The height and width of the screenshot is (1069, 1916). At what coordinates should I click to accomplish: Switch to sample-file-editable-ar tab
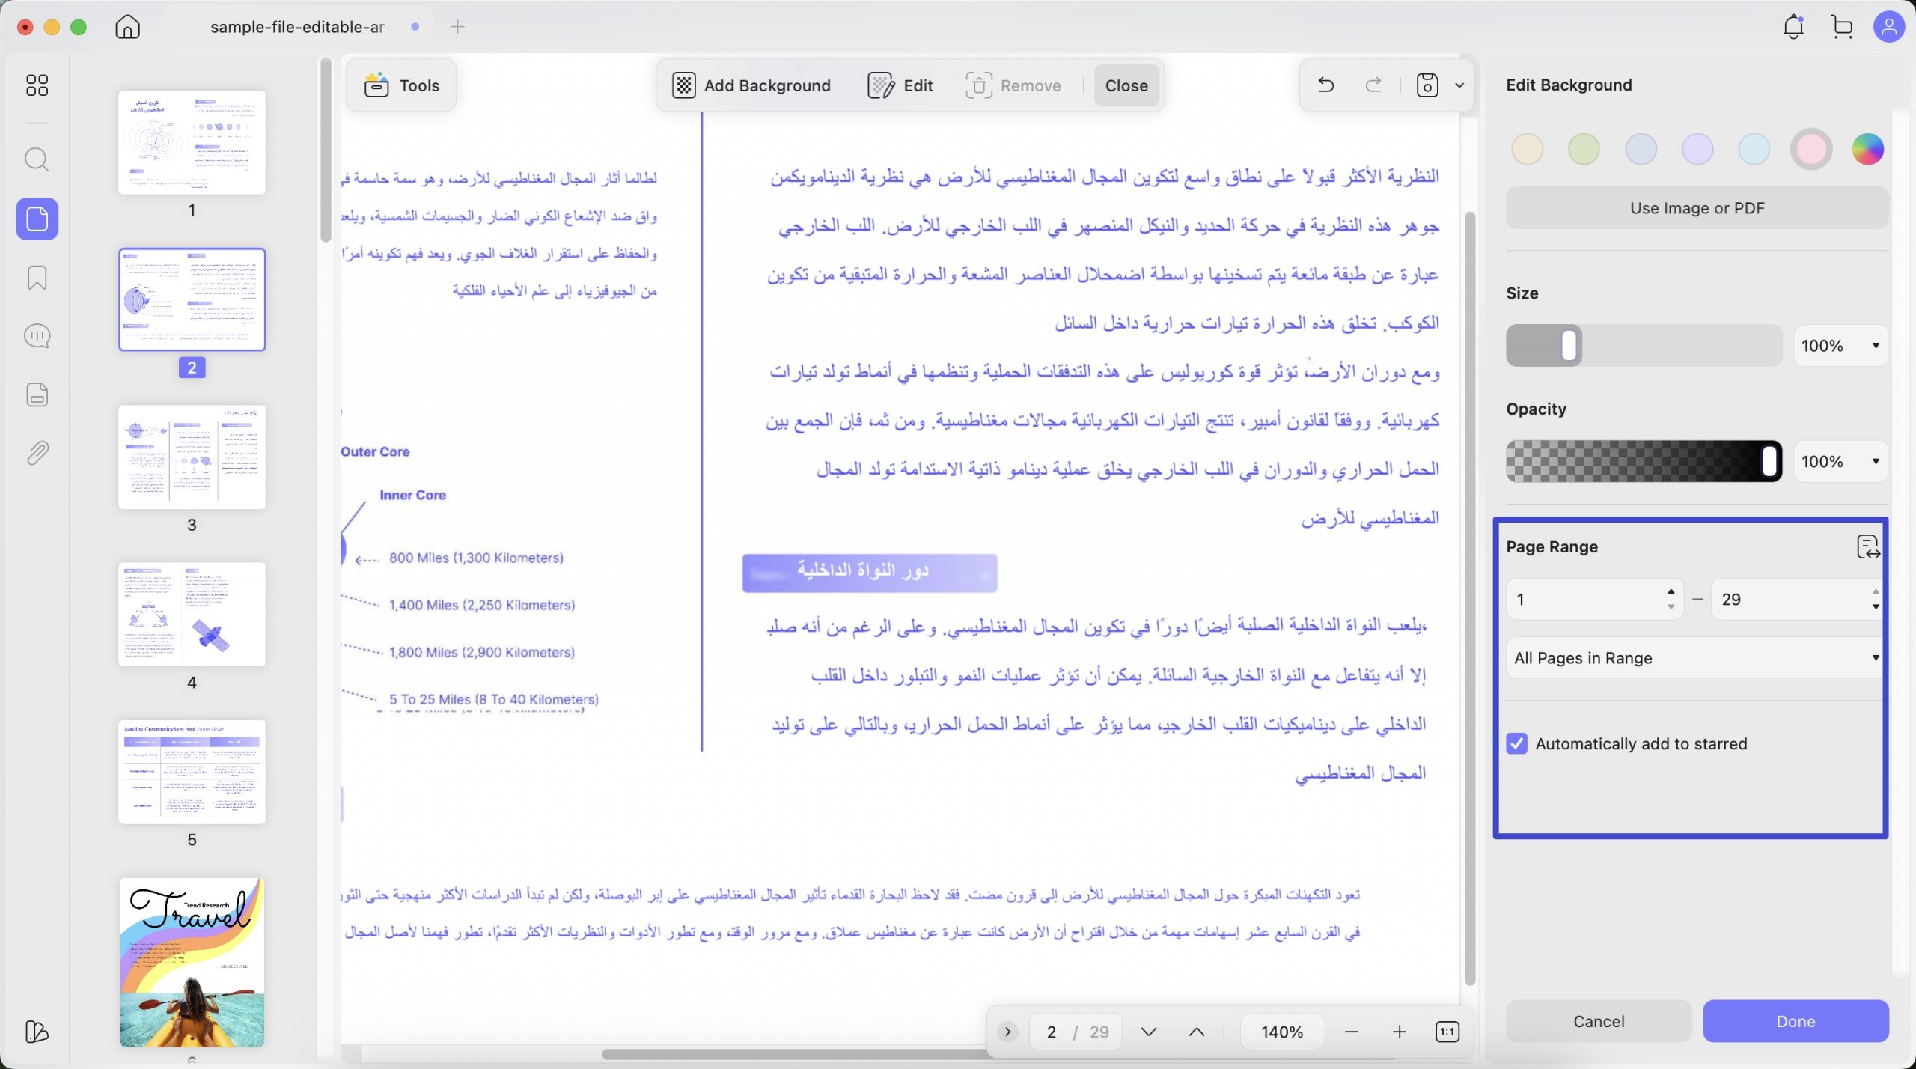tap(298, 27)
